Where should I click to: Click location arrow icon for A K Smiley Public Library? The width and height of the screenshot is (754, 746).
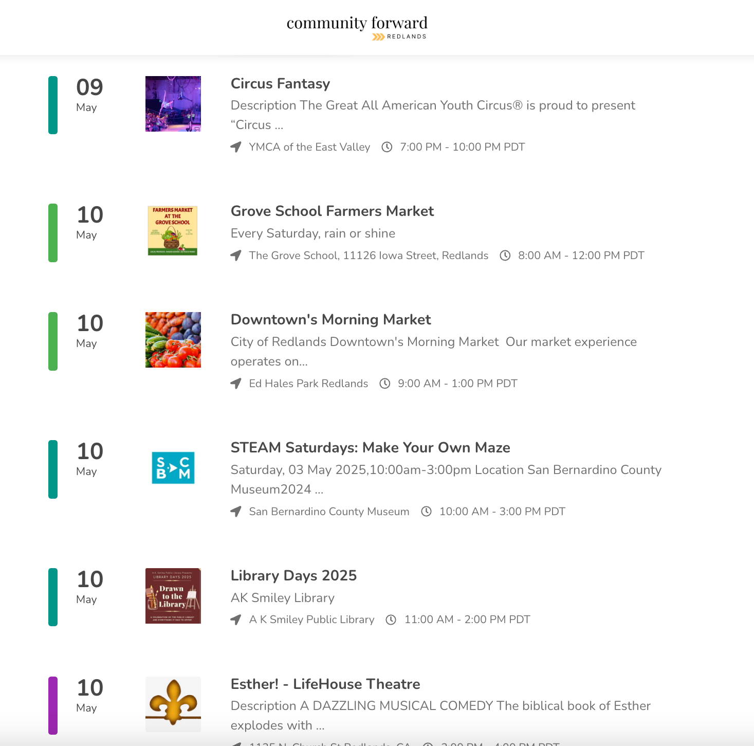pyautogui.click(x=236, y=620)
